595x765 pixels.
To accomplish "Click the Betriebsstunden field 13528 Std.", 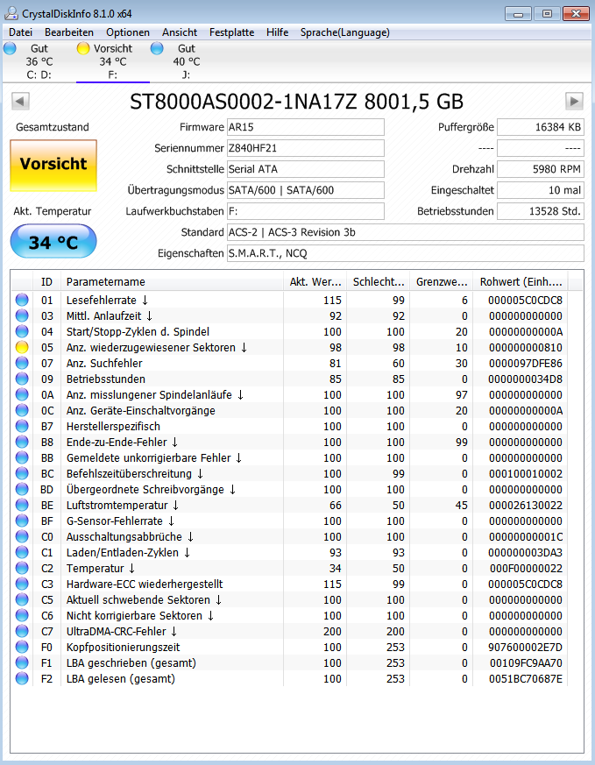I will [x=541, y=211].
